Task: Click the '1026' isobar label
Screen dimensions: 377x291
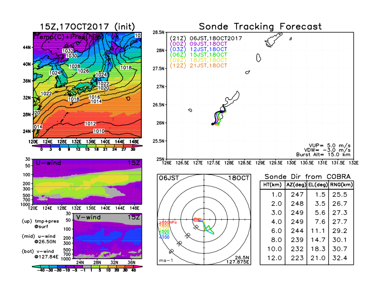Action: 83,71
